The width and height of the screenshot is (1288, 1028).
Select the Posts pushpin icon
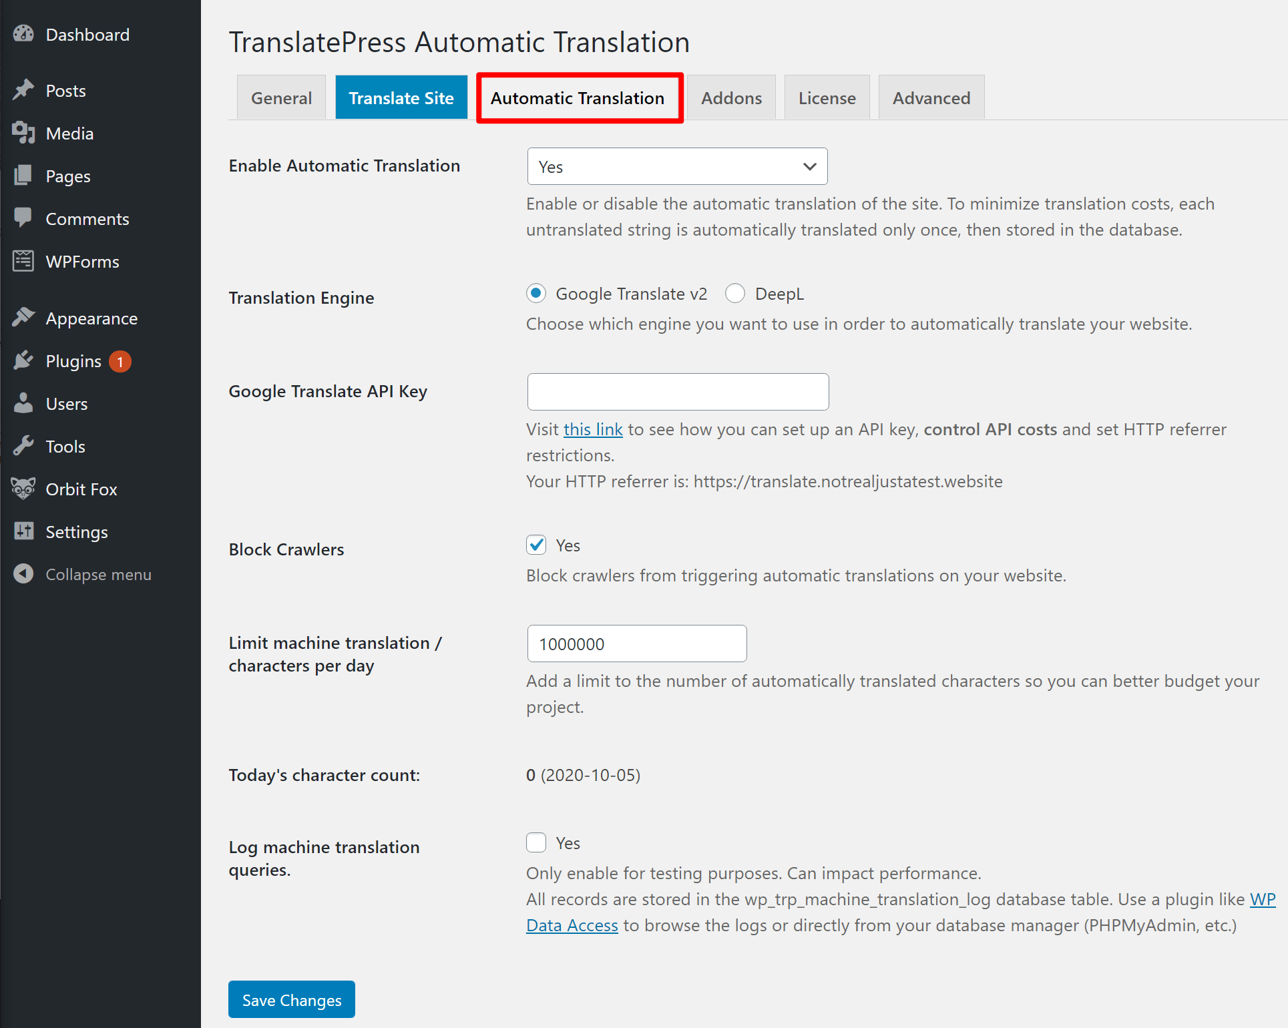[24, 90]
